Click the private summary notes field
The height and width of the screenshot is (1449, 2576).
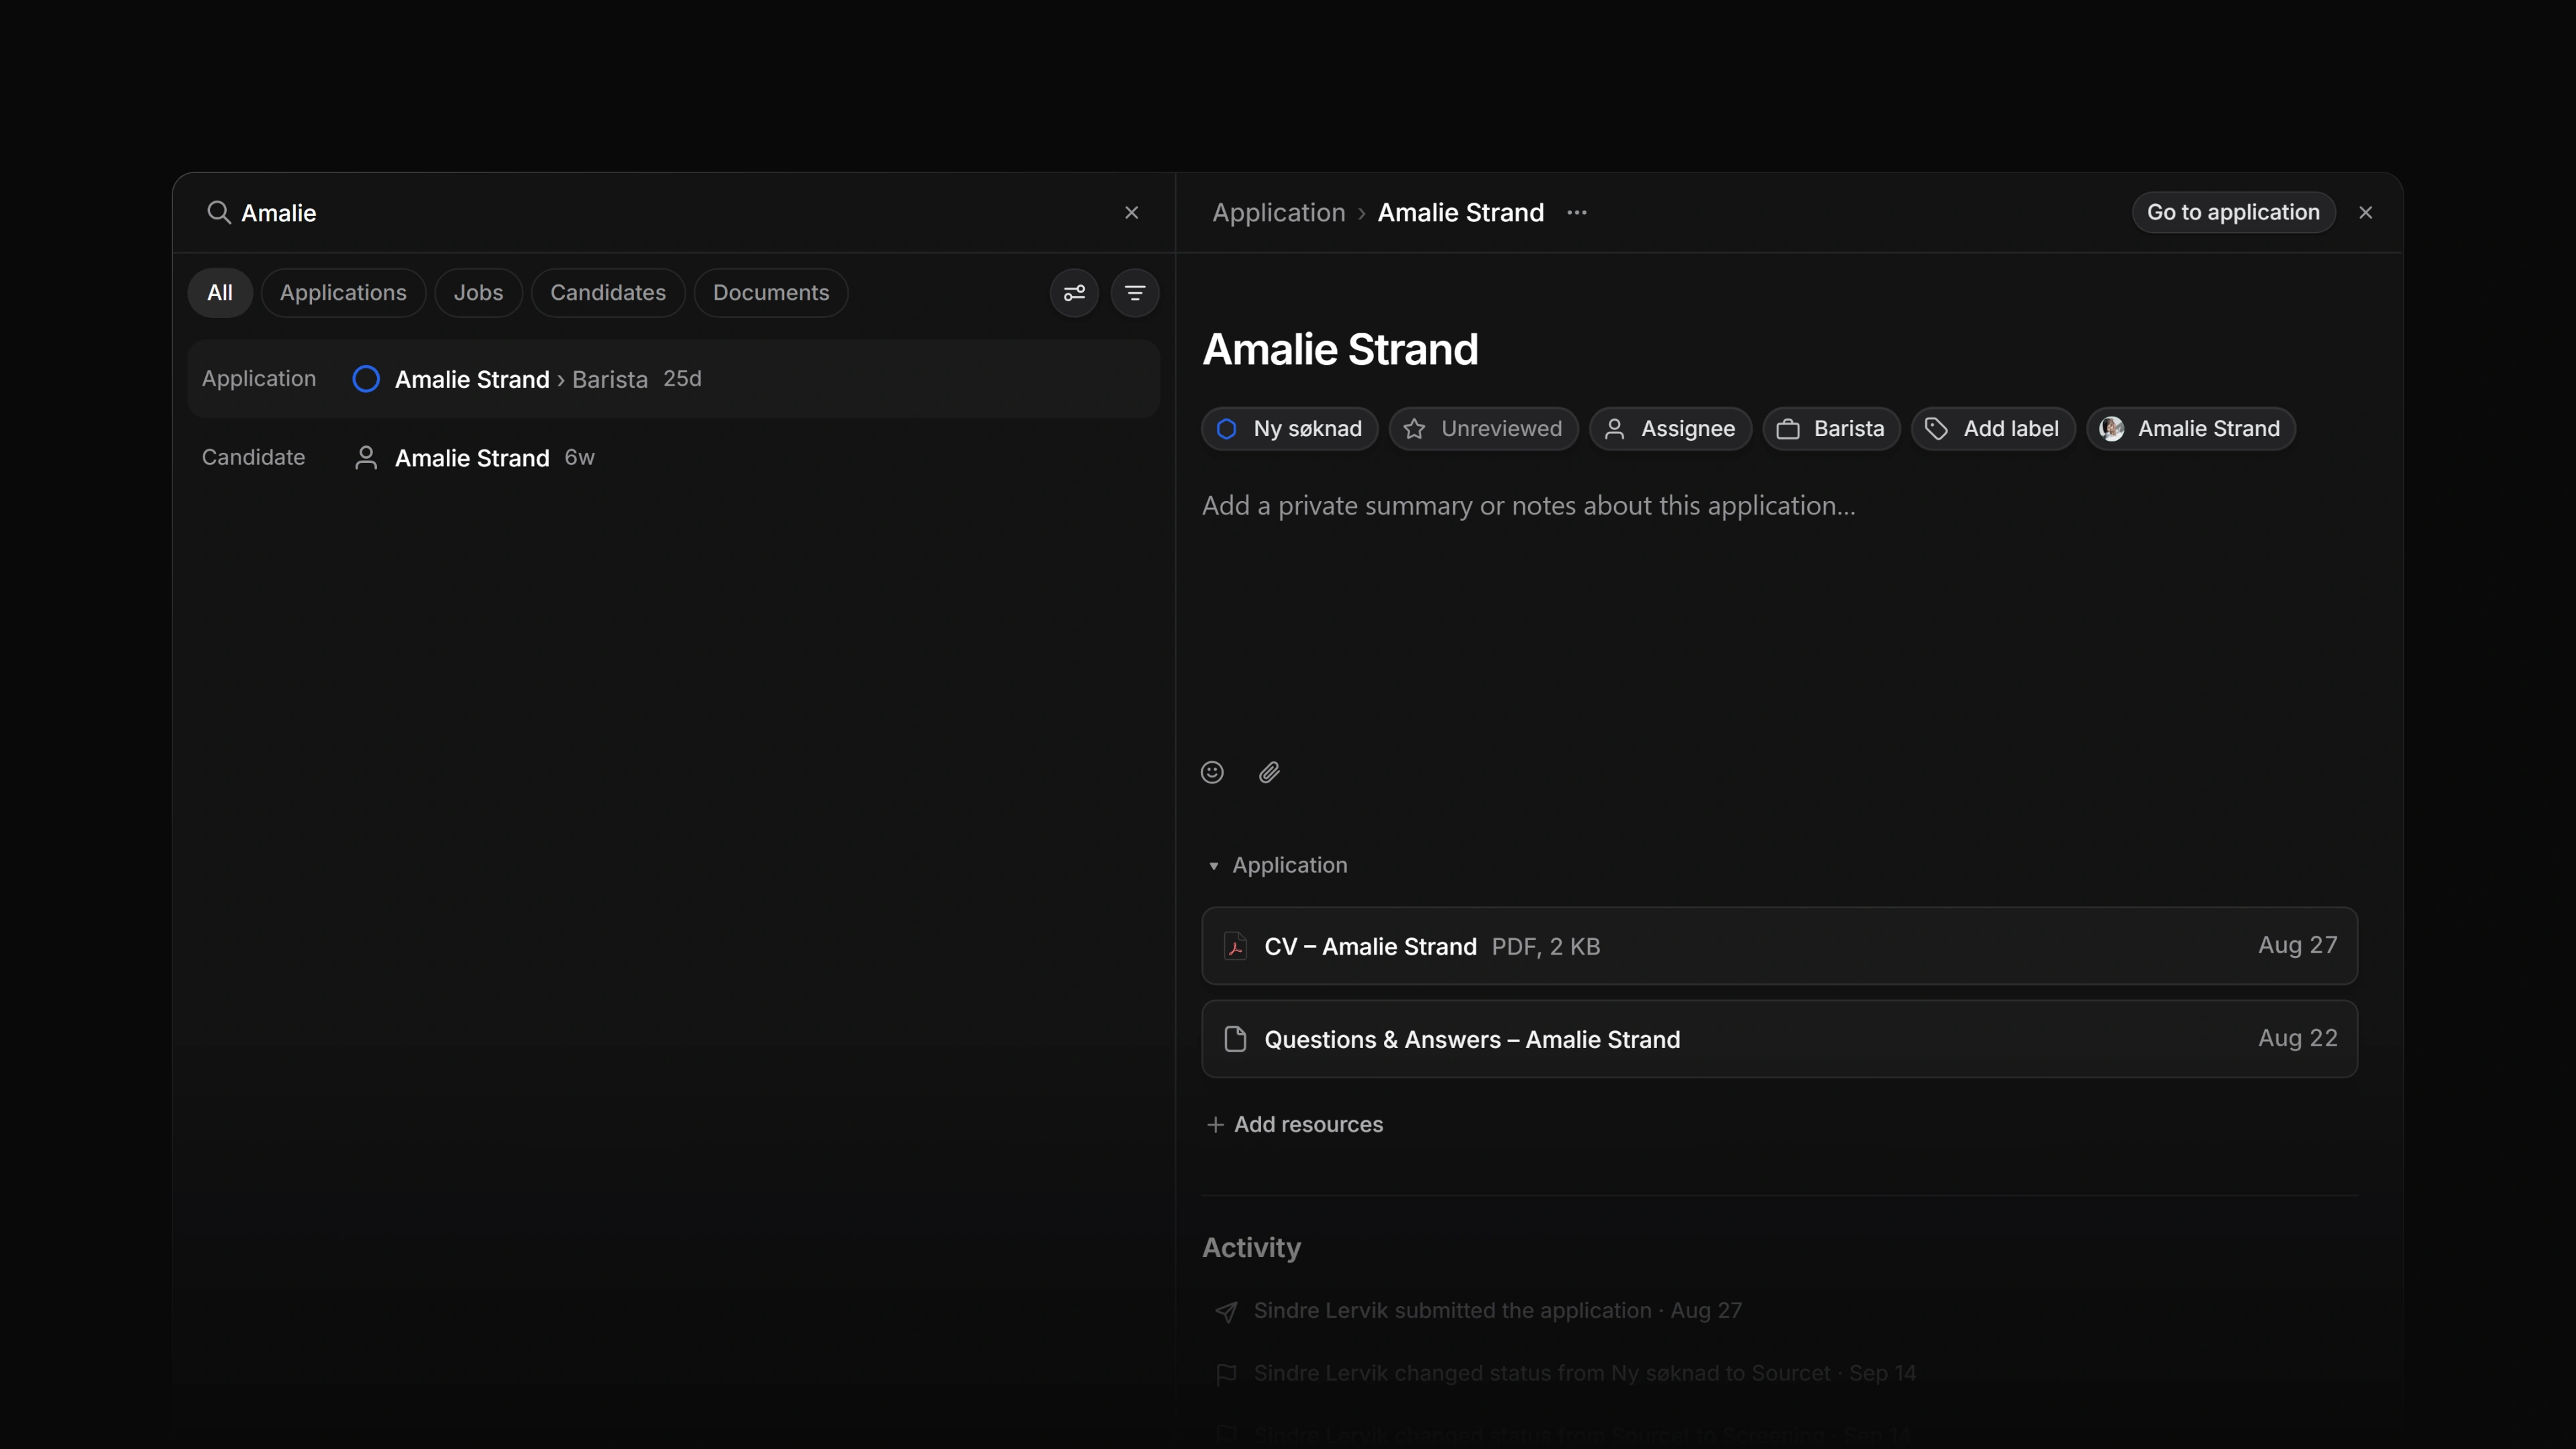tap(1779, 506)
